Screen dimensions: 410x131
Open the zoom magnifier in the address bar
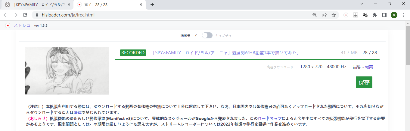315,15
